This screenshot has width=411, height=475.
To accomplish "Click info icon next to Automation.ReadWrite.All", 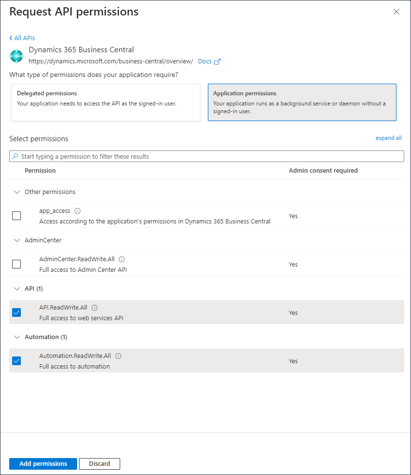I will pyautogui.click(x=118, y=356).
